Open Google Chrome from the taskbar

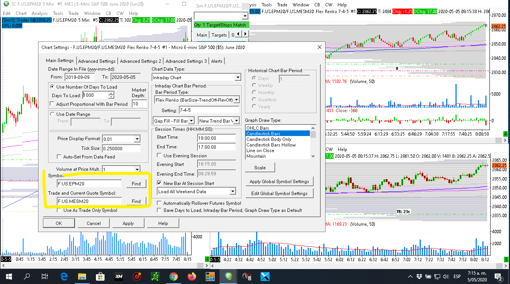(173, 277)
